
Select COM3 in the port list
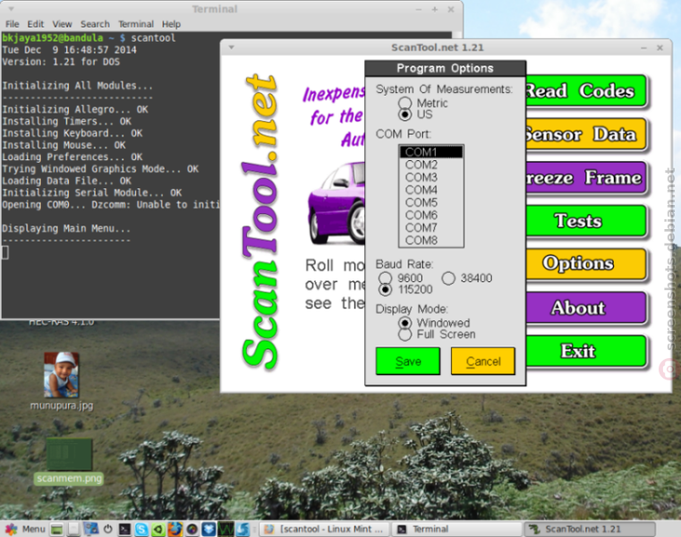431,177
